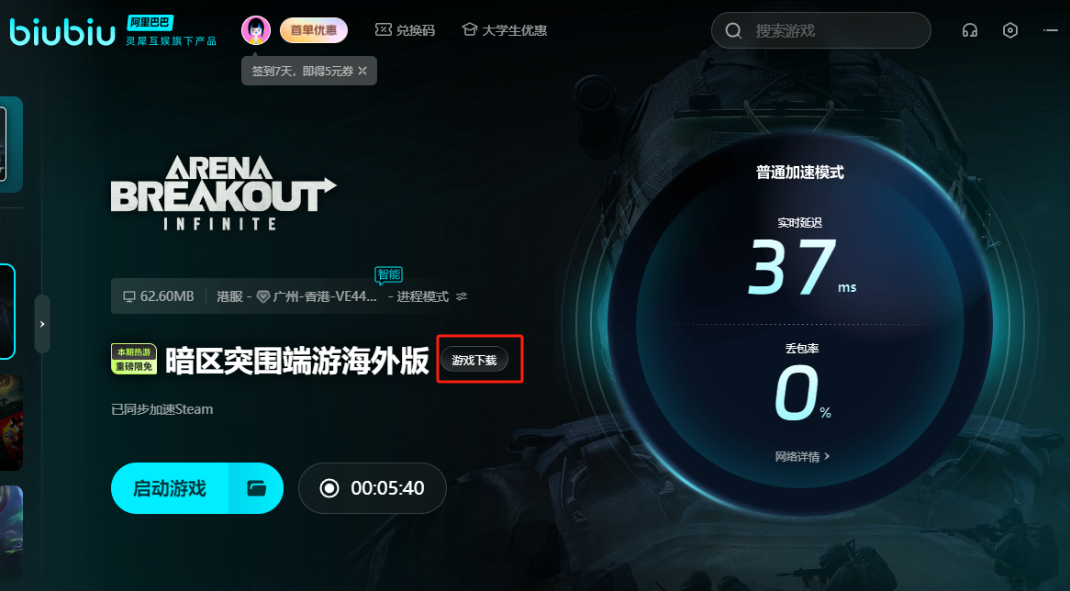Expand the left sidebar arrow
1070x591 pixels.
click(42, 324)
